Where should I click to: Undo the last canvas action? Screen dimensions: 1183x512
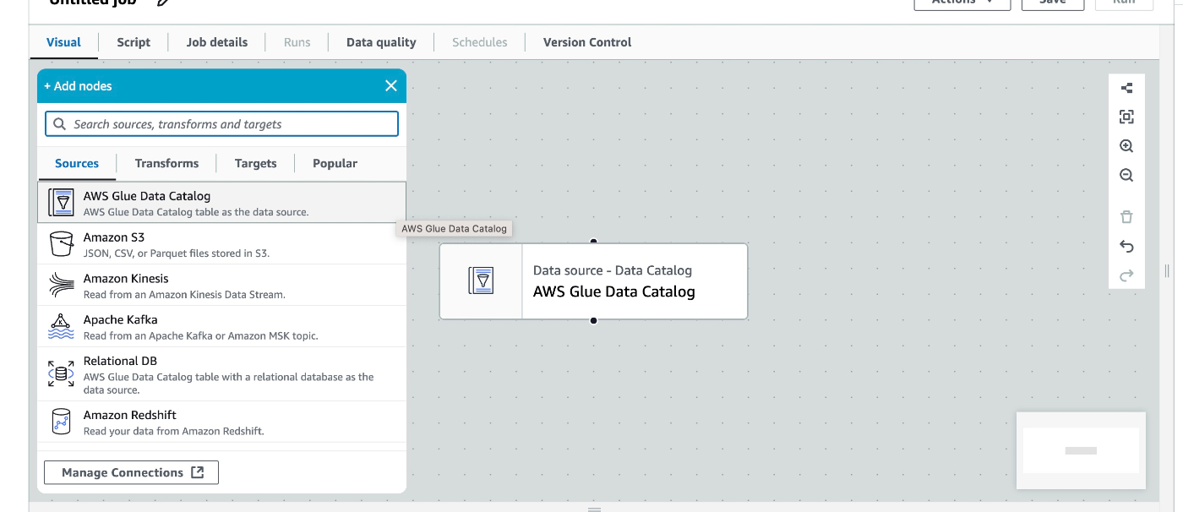click(1126, 247)
